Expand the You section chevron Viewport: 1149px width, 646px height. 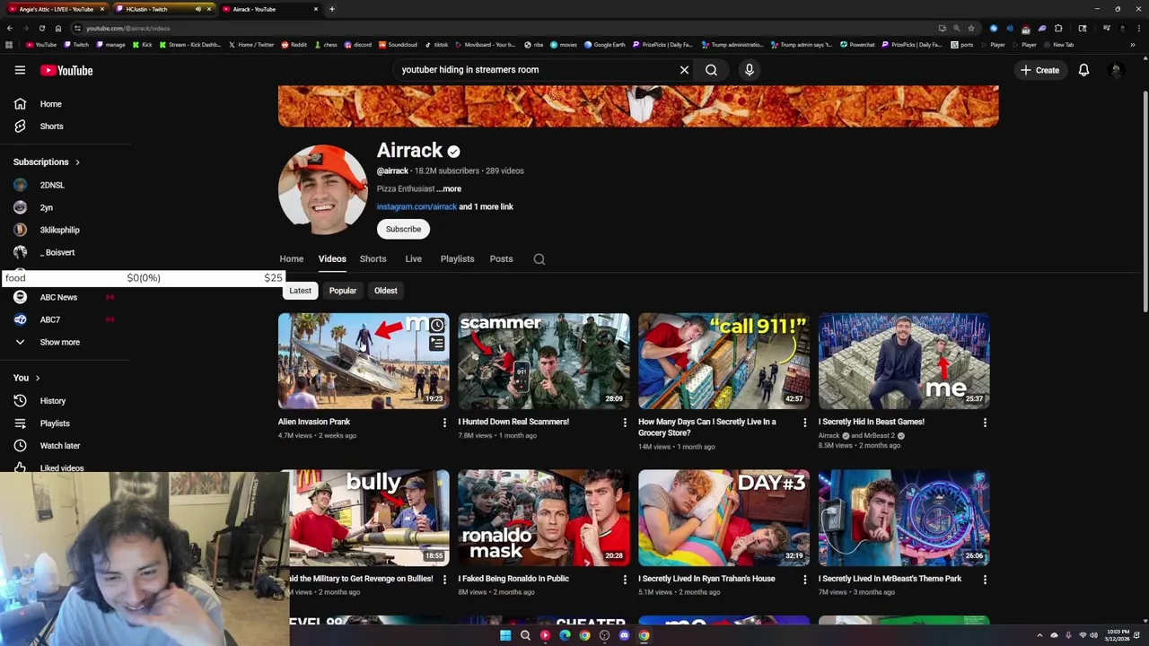tap(38, 378)
